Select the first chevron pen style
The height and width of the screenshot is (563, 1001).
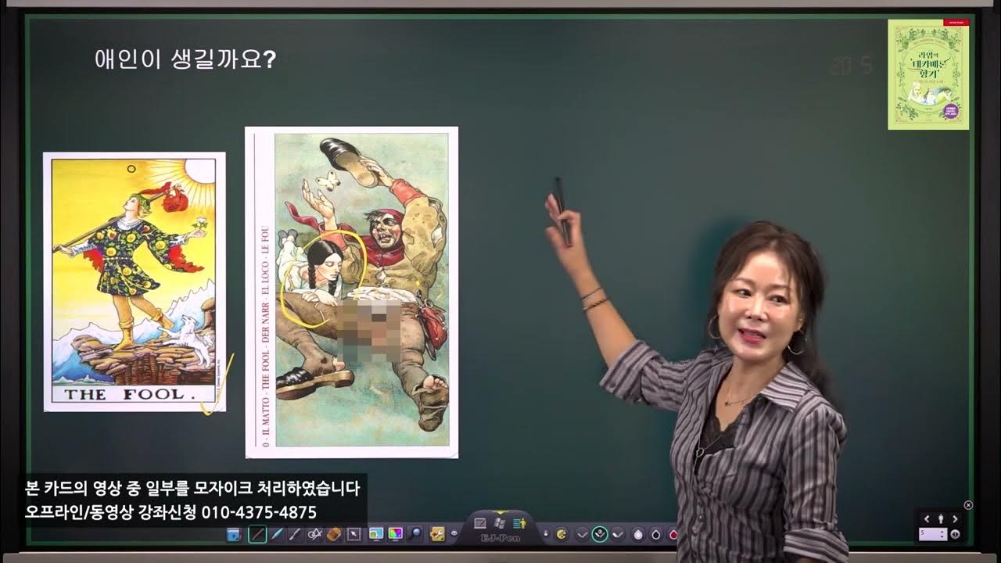click(x=582, y=535)
